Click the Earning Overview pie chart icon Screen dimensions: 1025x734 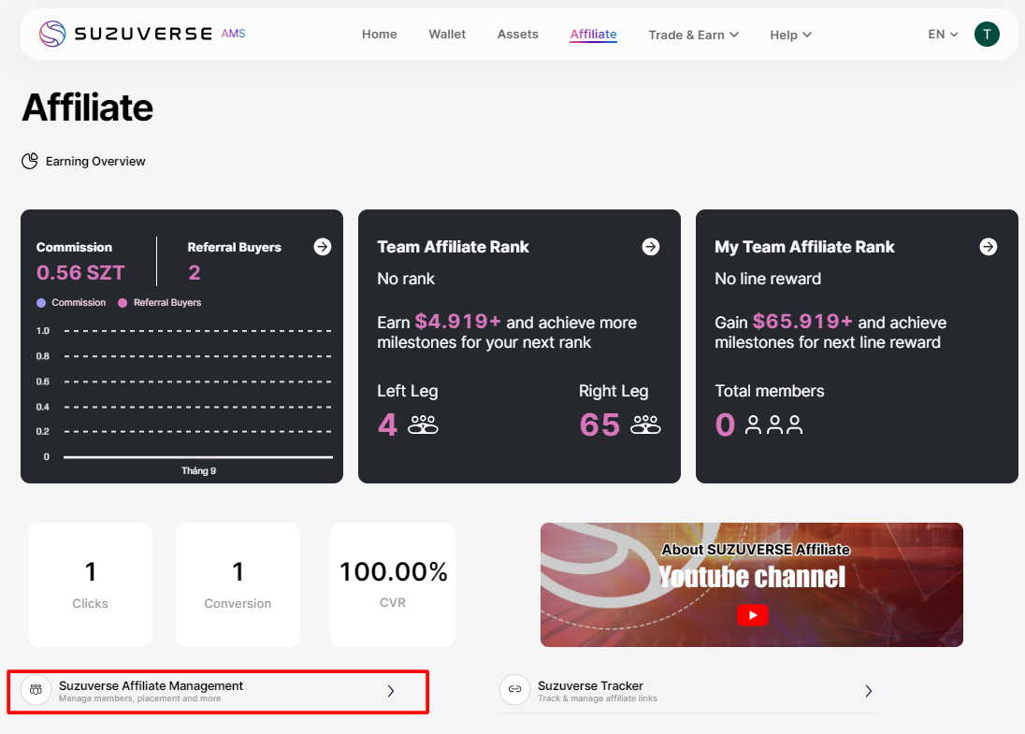tap(30, 162)
